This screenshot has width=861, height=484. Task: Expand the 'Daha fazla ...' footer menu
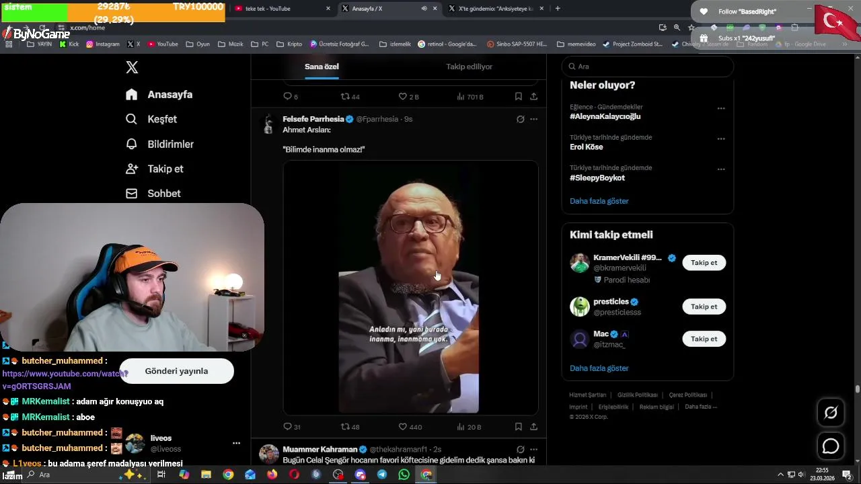(x=701, y=407)
